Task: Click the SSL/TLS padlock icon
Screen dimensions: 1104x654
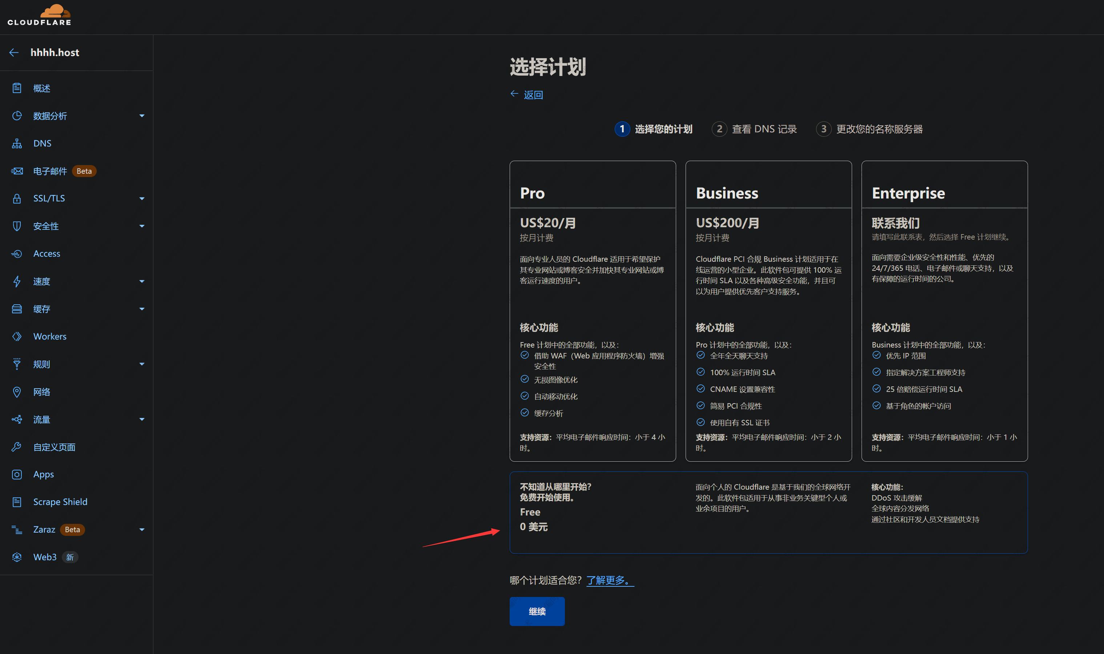Action: click(x=17, y=198)
